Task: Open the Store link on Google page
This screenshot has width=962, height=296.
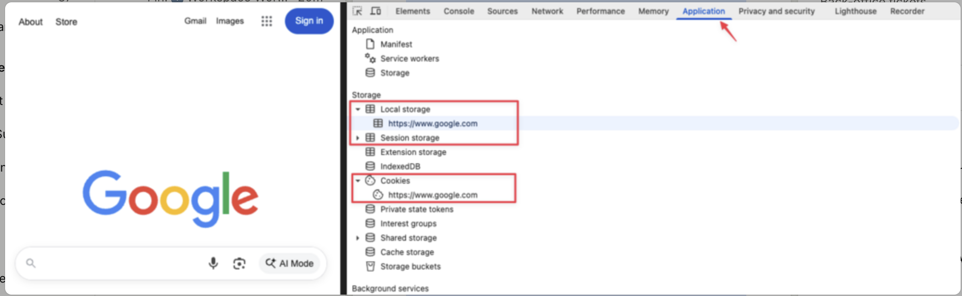Action: [66, 22]
